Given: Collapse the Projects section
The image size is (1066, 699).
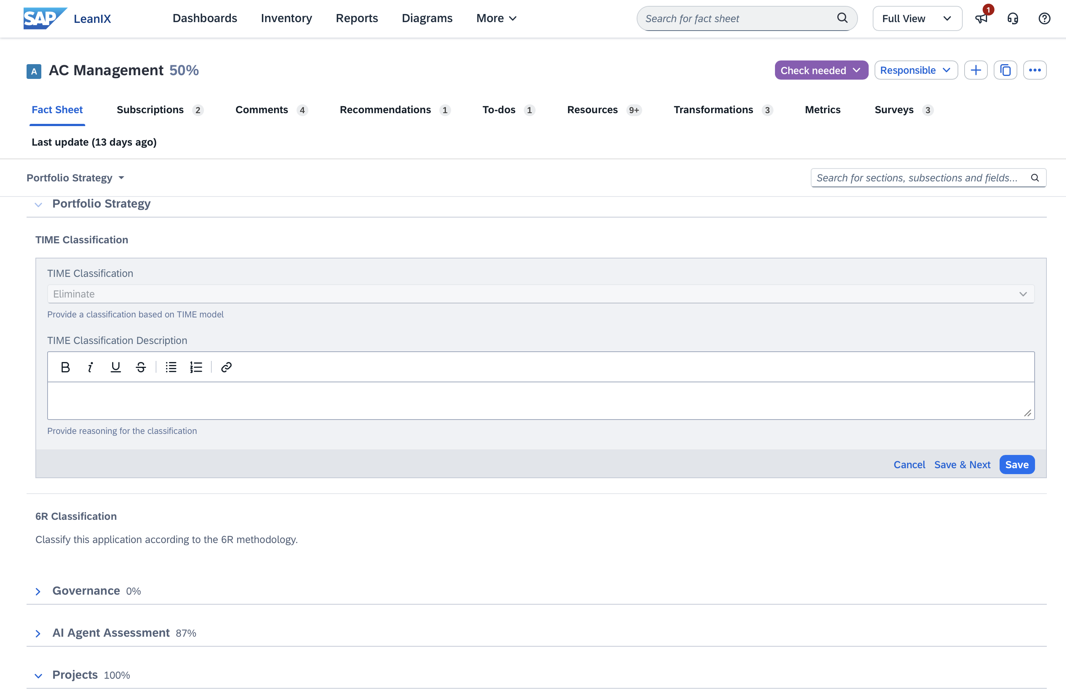Looking at the screenshot, I should (38, 676).
